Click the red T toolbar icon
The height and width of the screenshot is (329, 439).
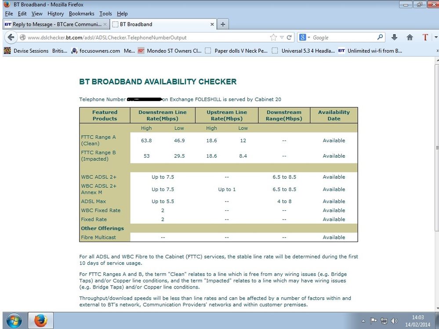(x=425, y=37)
